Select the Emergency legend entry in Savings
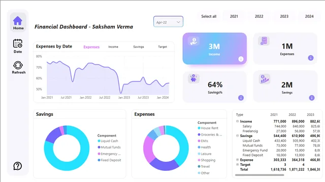This screenshot has height=182, width=325. click(x=109, y=154)
